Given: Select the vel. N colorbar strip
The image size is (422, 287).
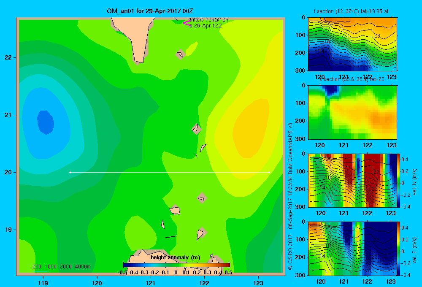Looking at the screenshot, I should [x=399, y=180].
